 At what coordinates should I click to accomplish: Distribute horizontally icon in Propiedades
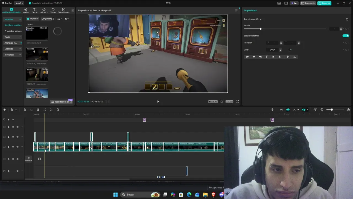[x=288, y=57]
